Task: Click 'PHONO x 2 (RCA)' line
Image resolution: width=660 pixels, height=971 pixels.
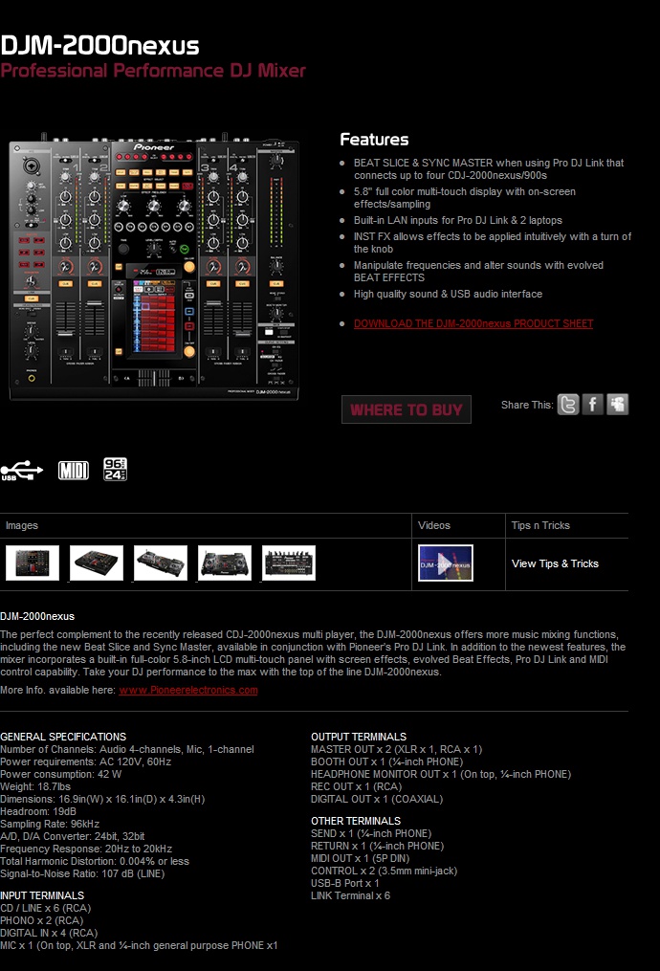Action: pyautogui.click(x=41, y=920)
